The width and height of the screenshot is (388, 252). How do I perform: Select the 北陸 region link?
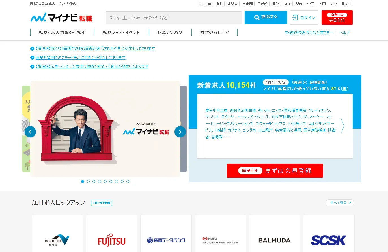click(x=276, y=4)
